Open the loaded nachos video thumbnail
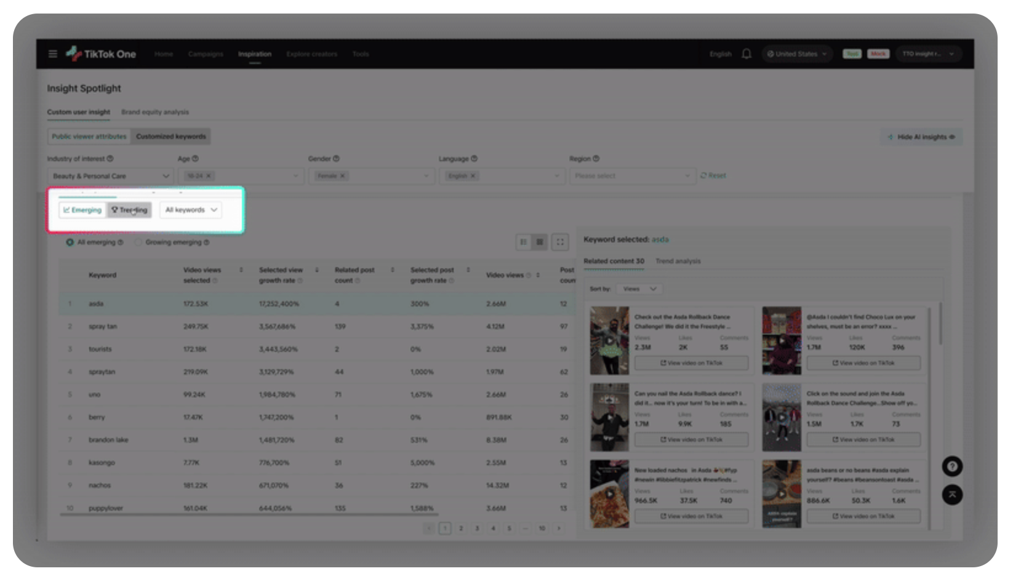Viewport: 1029px width, 587px height. point(609,493)
